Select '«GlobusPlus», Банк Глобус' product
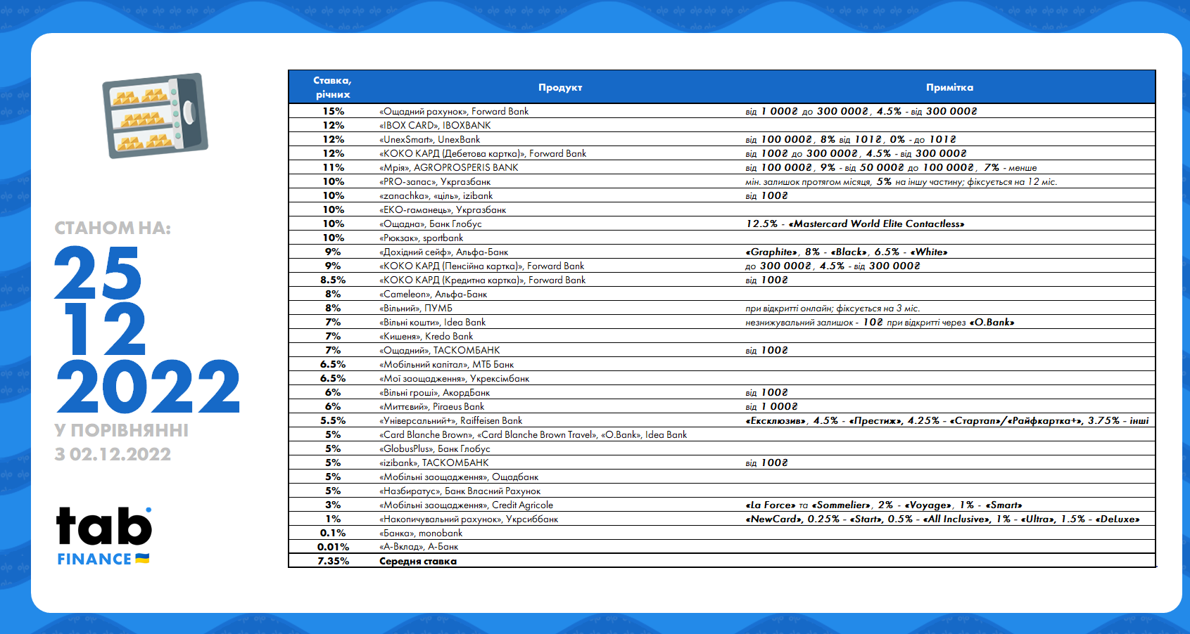The width and height of the screenshot is (1190, 634). click(435, 448)
